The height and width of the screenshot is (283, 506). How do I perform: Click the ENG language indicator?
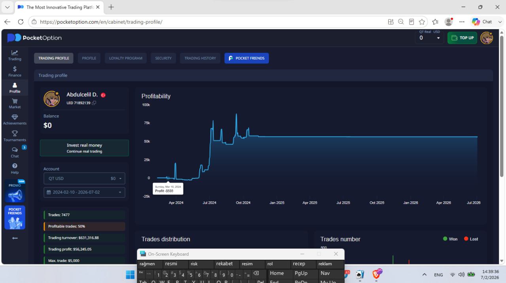pos(438,275)
